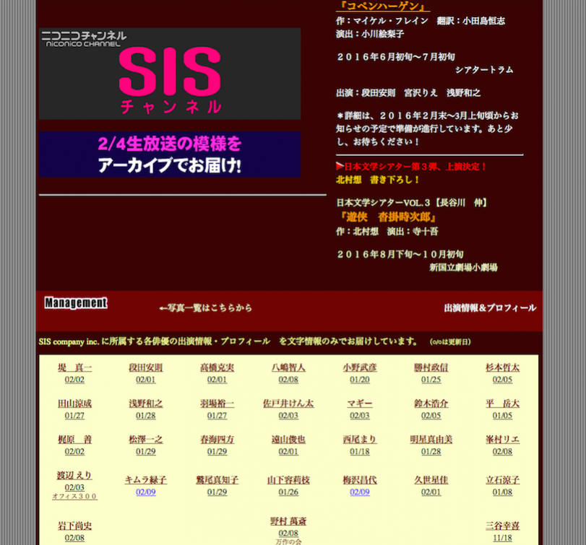The image size is (586, 545).
Task: Select 小野武彦 from the actor list
Action: tap(359, 367)
